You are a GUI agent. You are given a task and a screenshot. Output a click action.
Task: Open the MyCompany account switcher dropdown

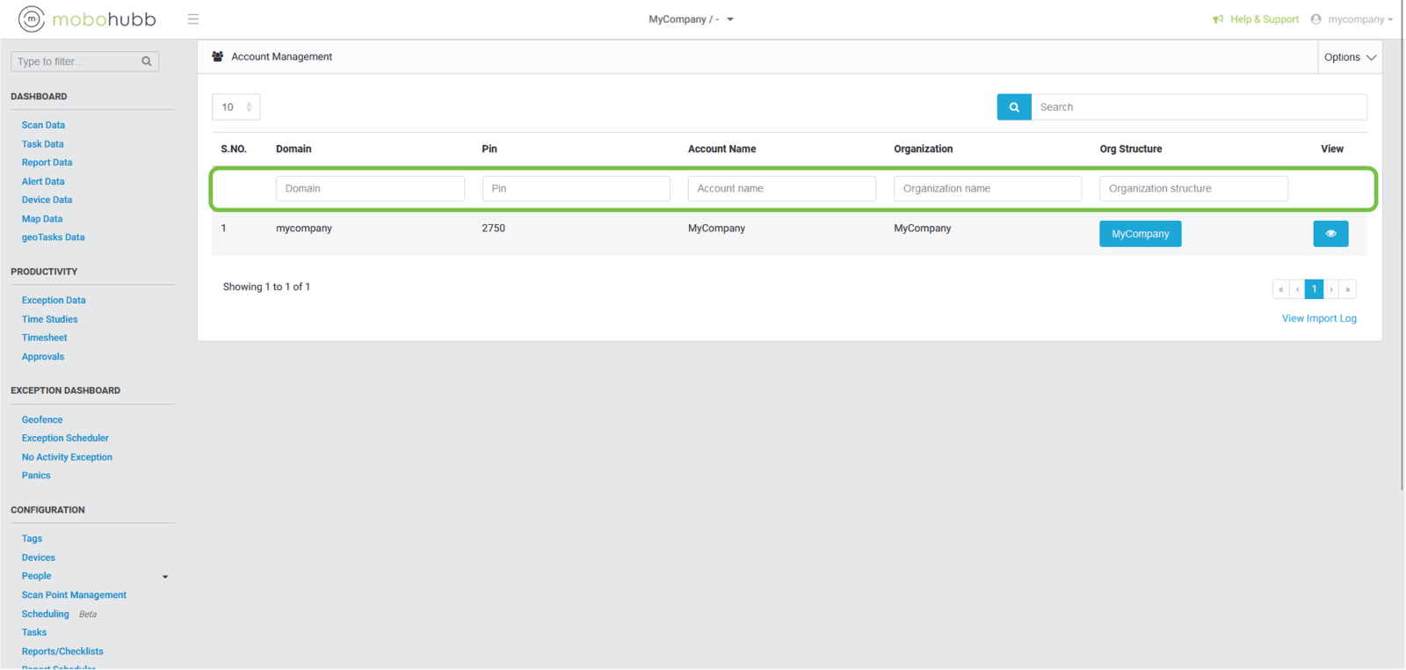(x=691, y=19)
